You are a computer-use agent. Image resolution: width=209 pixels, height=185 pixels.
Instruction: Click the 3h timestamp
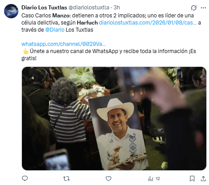point(117,8)
